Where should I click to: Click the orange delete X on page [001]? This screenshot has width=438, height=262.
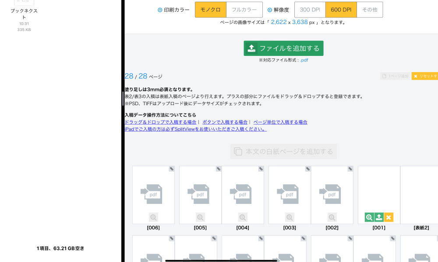[389, 217]
